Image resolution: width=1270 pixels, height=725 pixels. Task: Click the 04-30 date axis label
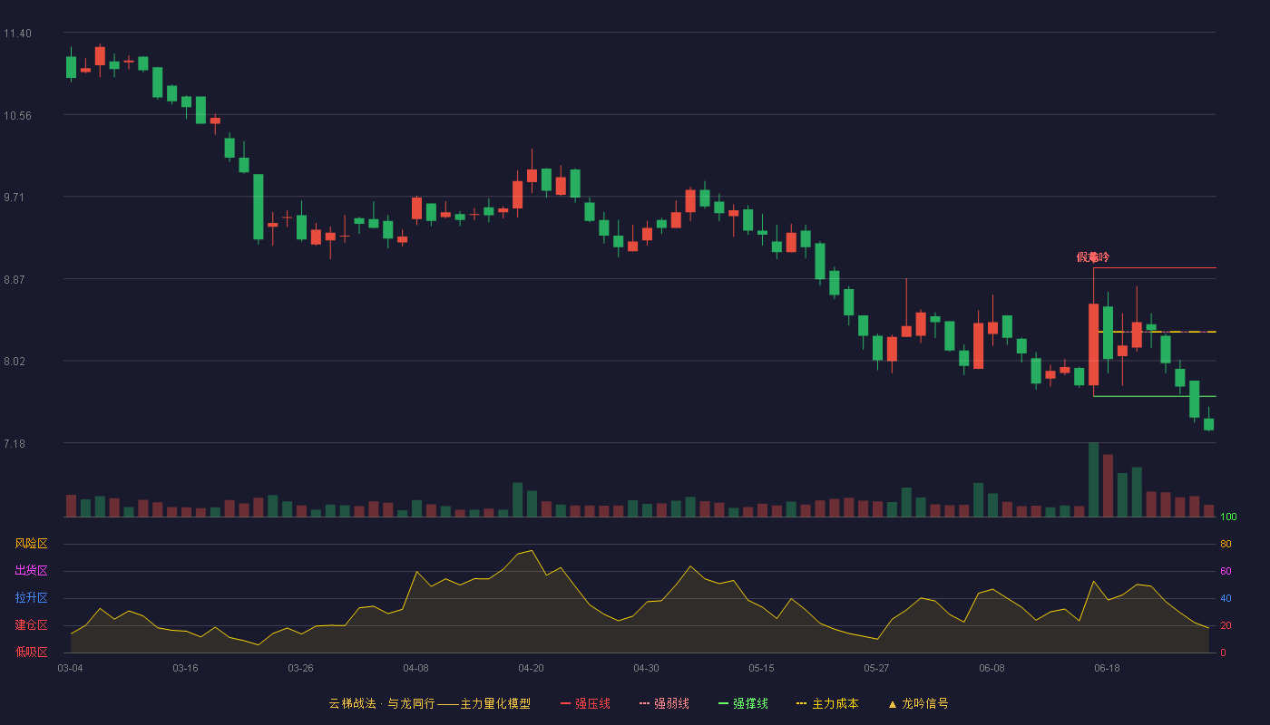(x=646, y=668)
